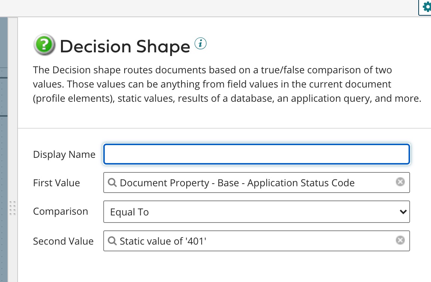The width and height of the screenshot is (431, 282).
Task: Clear the First Value selection with the X icon
Action: 400,182
